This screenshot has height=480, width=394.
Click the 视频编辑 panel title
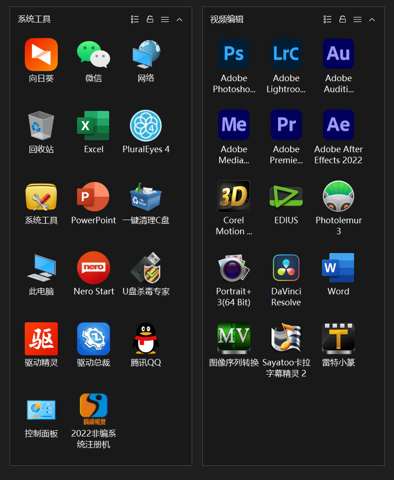pos(227,19)
